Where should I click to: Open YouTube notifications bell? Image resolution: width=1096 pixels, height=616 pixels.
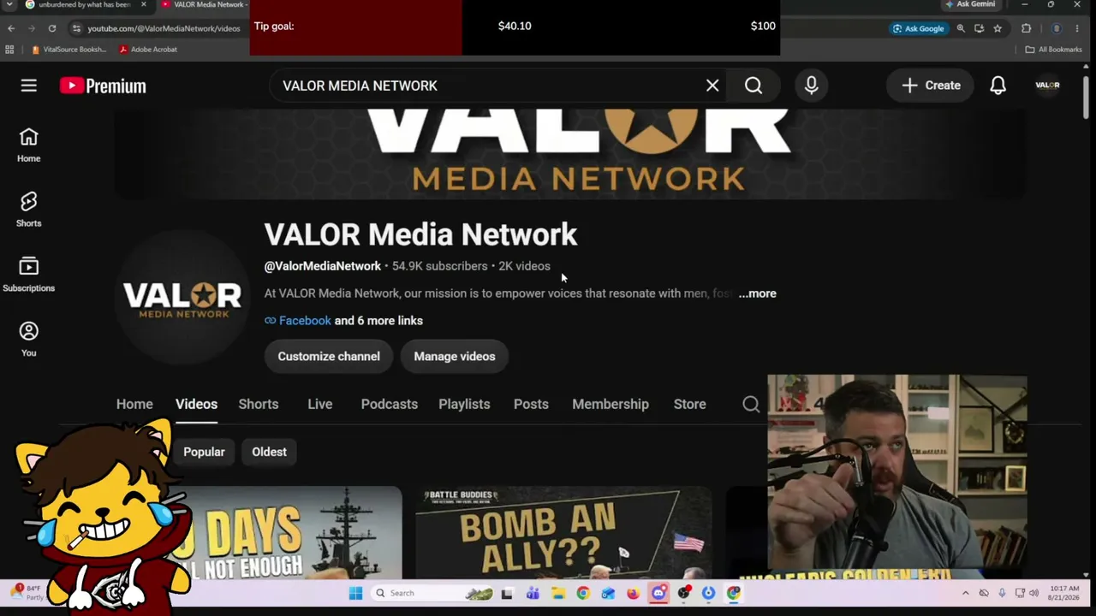pos(998,86)
